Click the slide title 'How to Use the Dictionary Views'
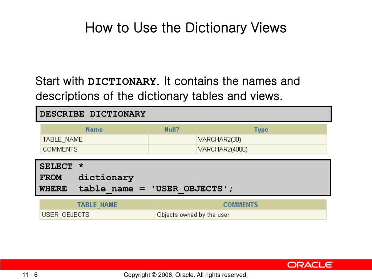372x279 pixels. tap(186, 28)
